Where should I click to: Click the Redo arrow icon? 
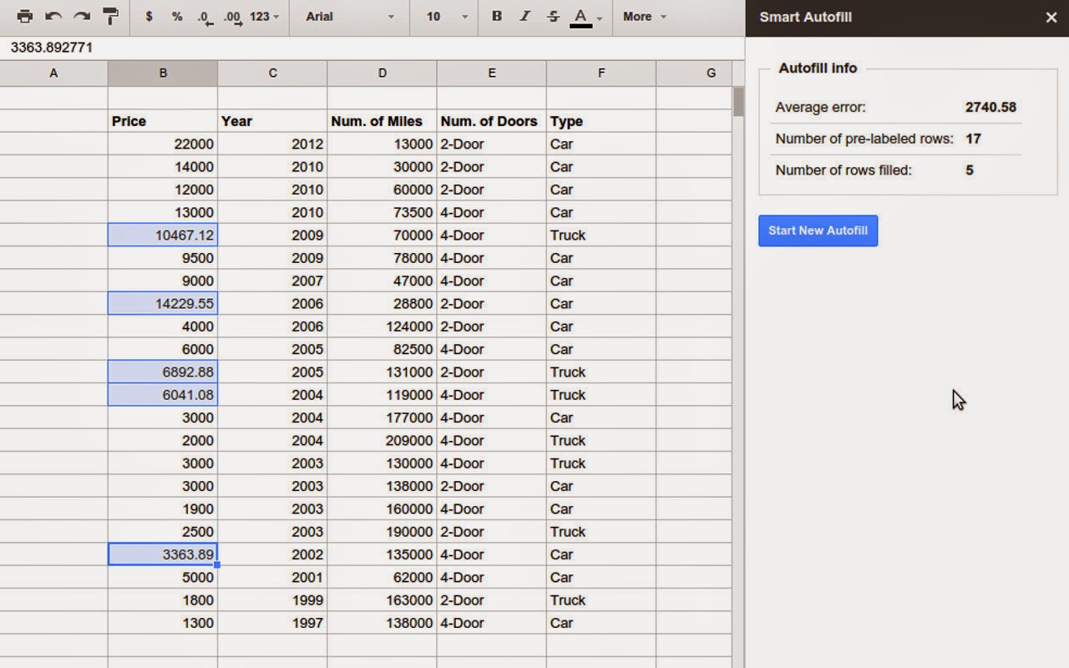[x=82, y=17]
